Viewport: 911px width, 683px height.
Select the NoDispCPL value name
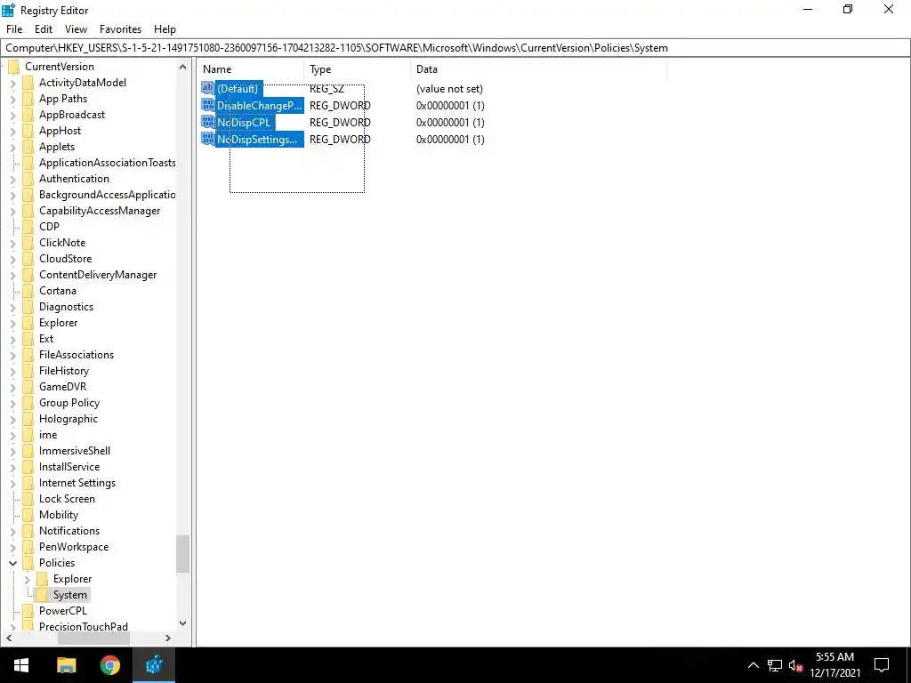(244, 122)
